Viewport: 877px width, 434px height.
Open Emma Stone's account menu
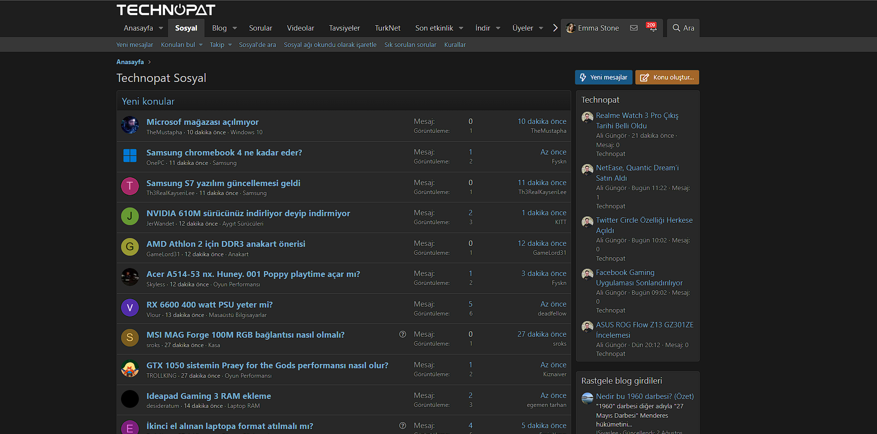pyautogui.click(x=592, y=28)
